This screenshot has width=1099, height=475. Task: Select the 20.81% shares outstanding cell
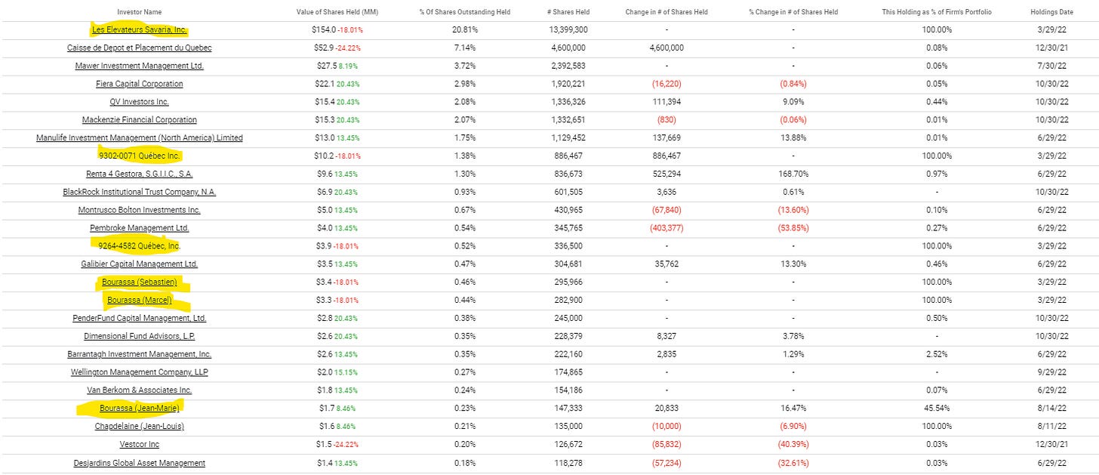click(x=465, y=29)
